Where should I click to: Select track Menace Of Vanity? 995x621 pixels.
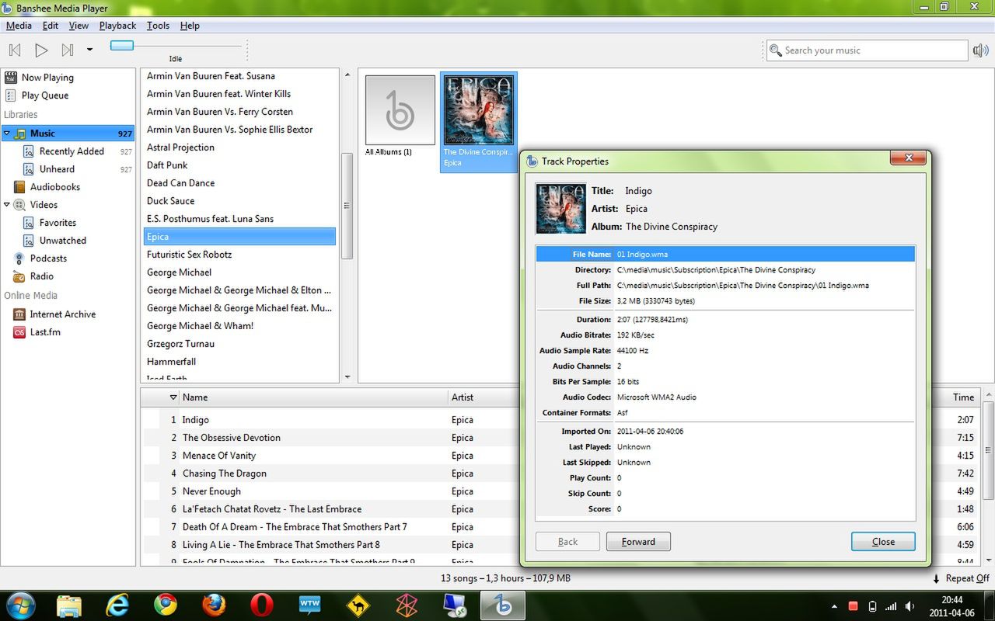coord(218,456)
